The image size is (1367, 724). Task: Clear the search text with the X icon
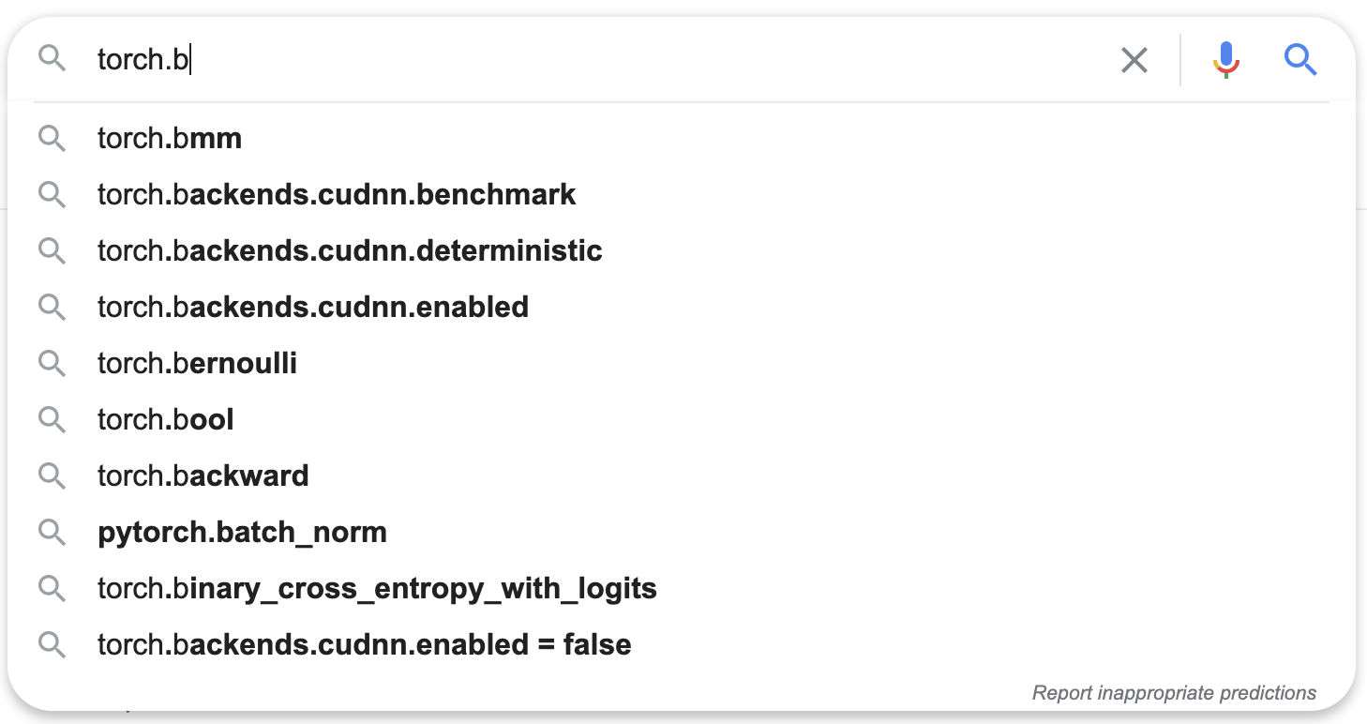[x=1134, y=61]
